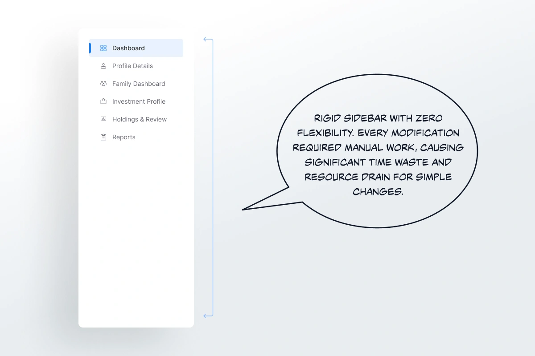Open Holdings & Review label
Viewport: 535px width, 356px height.
tap(140, 119)
